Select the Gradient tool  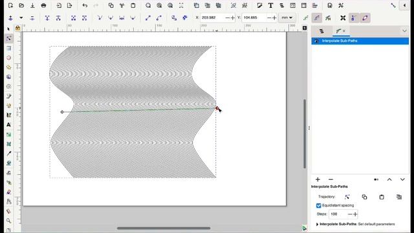click(8, 135)
